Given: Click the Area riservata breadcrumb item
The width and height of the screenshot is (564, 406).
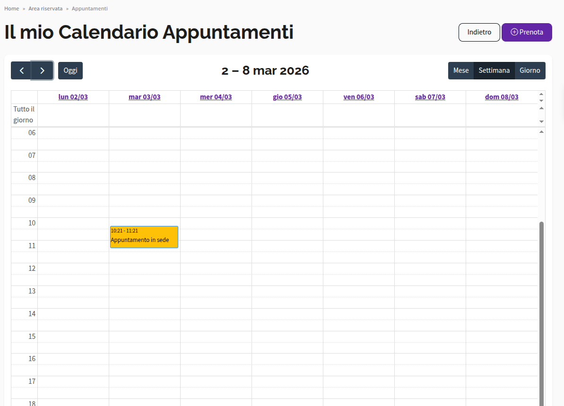Looking at the screenshot, I should (45, 8).
